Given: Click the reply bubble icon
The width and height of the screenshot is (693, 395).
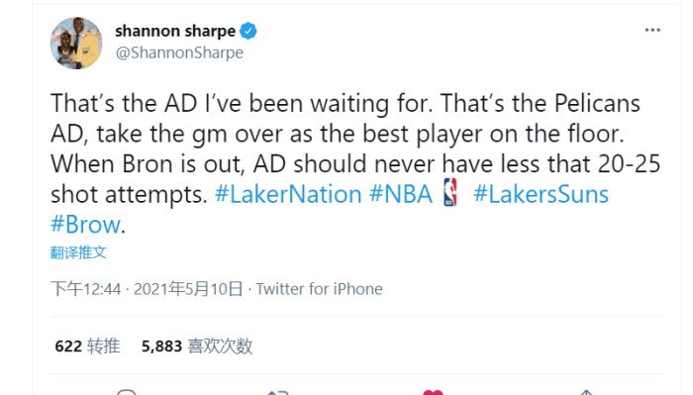Looking at the screenshot, I should [x=127, y=392].
